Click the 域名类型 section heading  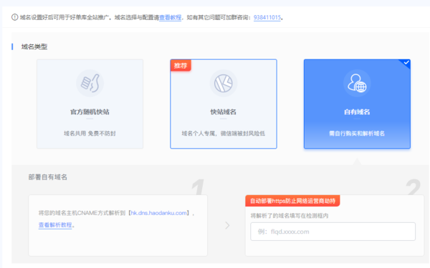34,46
